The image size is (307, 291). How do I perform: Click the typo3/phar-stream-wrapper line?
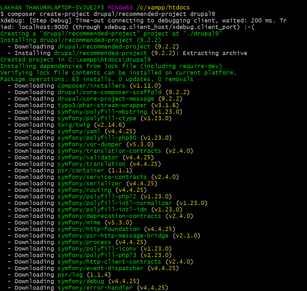[93, 105]
